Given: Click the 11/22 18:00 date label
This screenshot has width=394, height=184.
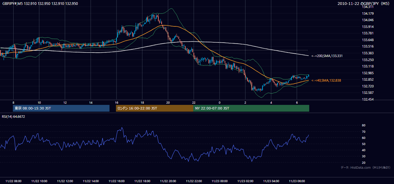Looking at the screenshot, I should click(x=142, y=181).
